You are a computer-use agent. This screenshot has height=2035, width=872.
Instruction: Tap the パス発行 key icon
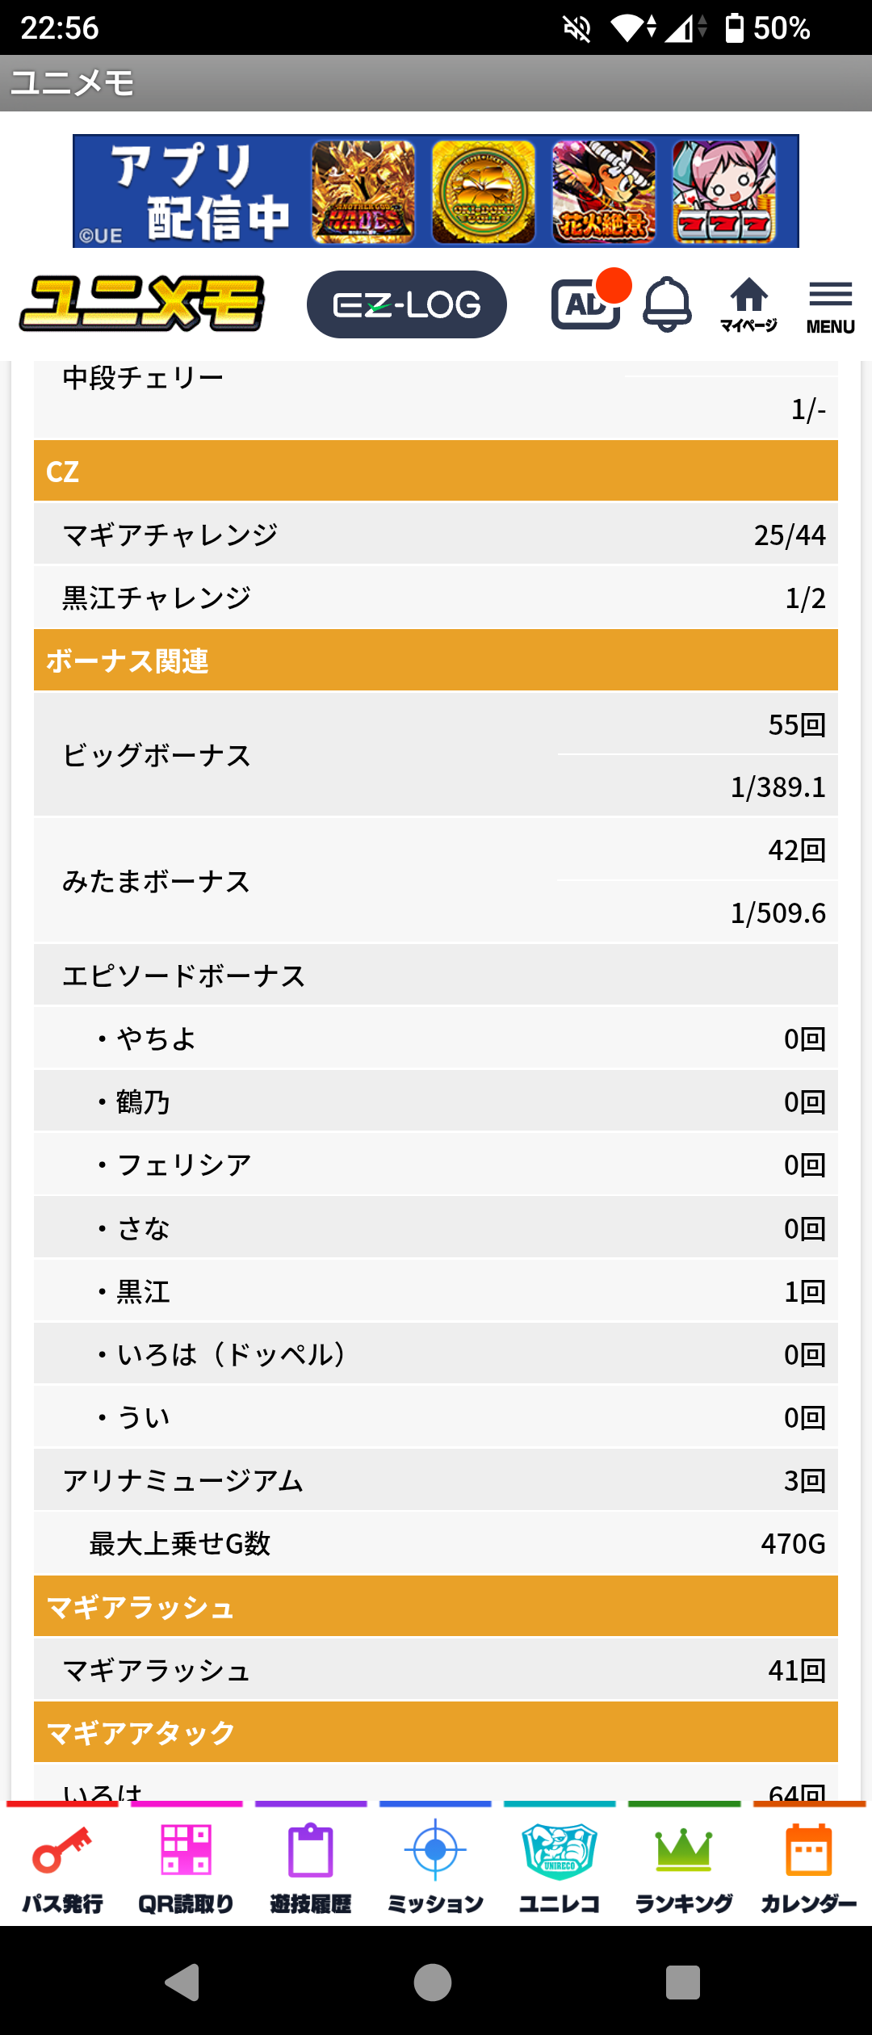tap(62, 1867)
